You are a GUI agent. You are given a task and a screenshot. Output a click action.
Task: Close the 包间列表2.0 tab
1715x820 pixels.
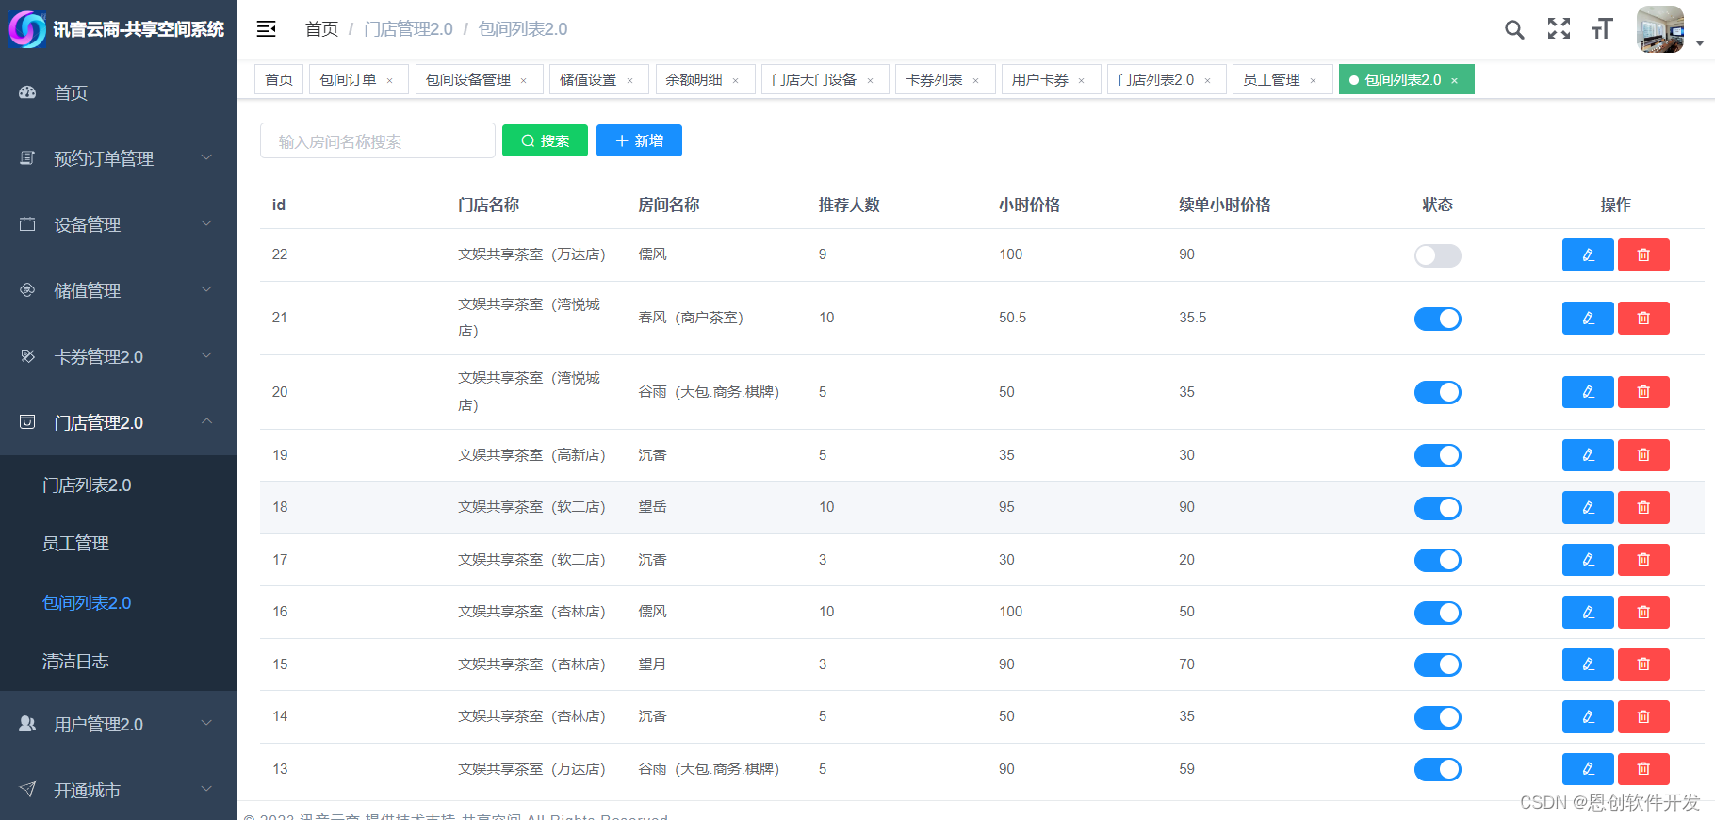[x=1454, y=81]
